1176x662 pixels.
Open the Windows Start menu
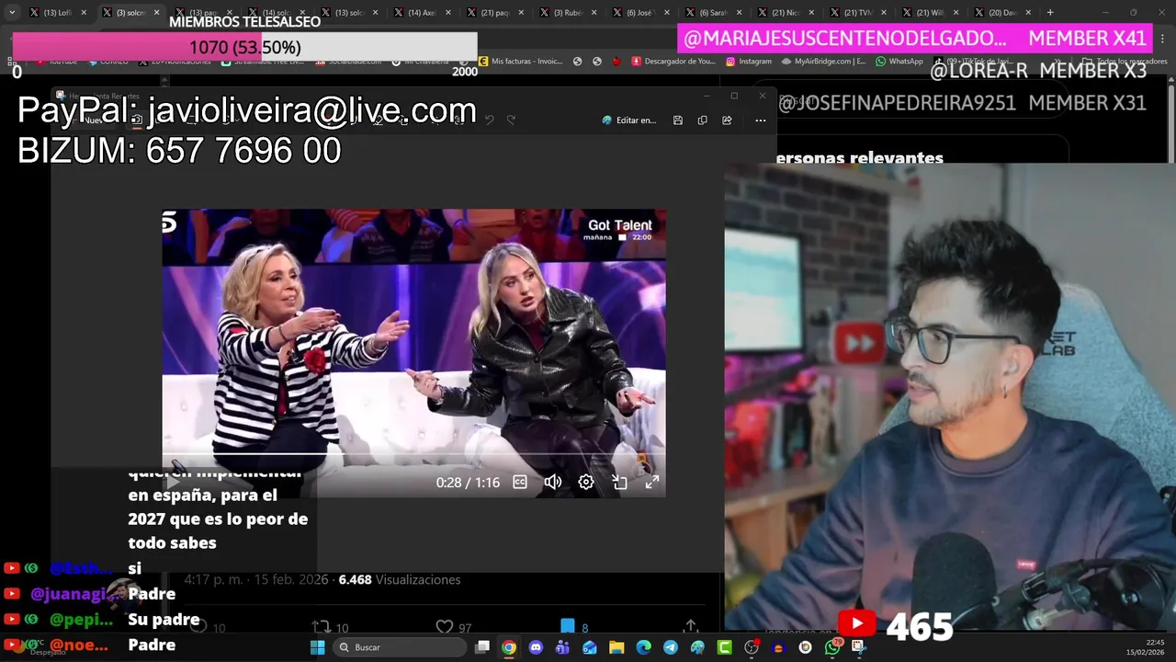pos(317,647)
